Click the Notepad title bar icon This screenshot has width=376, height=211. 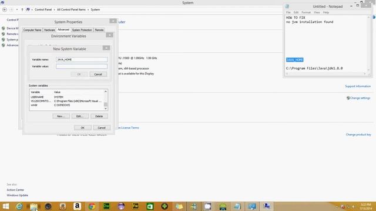tap(287, 6)
